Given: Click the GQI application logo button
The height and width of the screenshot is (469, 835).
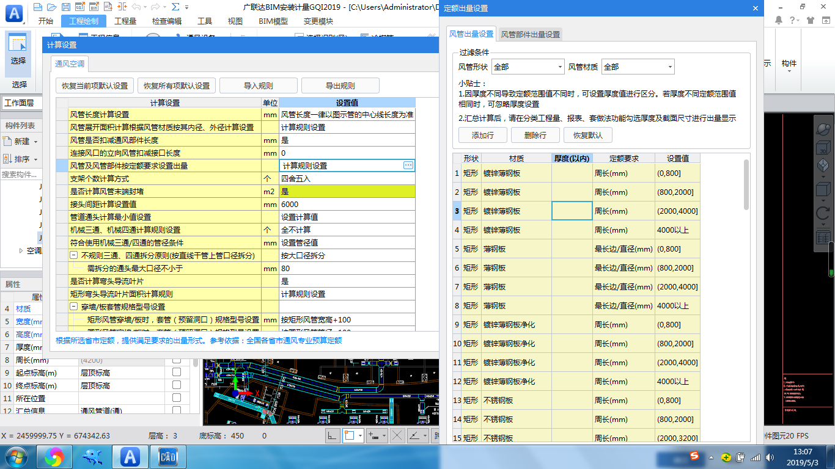Looking at the screenshot, I should click(x=13, y=13).
